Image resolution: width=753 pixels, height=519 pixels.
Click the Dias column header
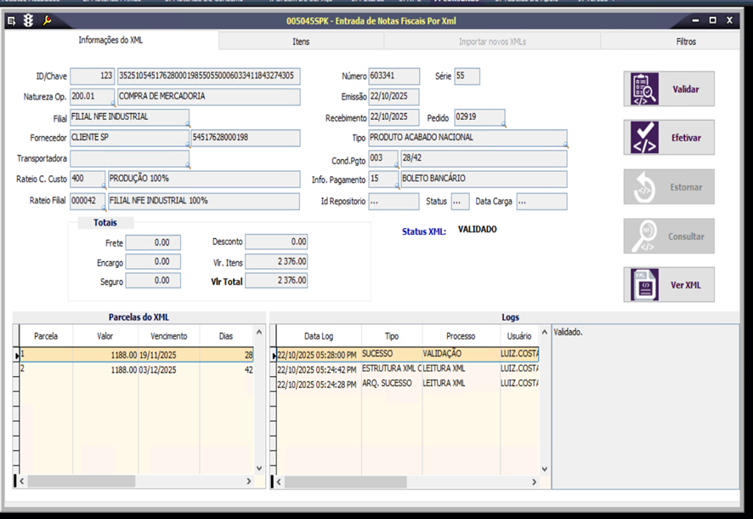(226, 336)
